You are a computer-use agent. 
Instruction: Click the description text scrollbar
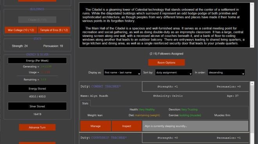pyautogui.click(x=252, y=25)
